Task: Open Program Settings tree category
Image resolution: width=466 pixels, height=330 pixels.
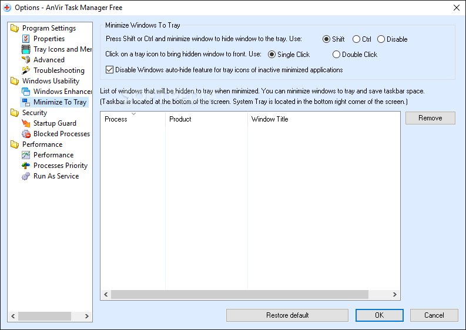Action: tap(49, 28)
